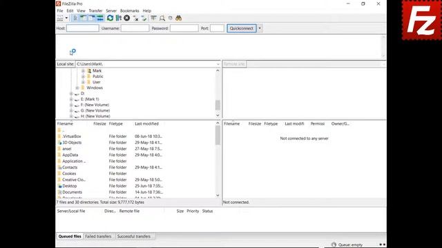This screenshot has height=248, width=442.
Task: Click the Documents folder icon
Action: [59, 192]
